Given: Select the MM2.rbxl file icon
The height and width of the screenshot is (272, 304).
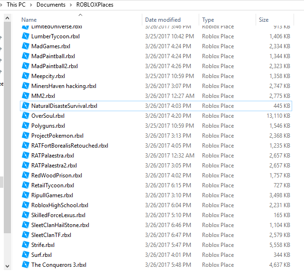Looking at the screenshot, I should (26, 96).
